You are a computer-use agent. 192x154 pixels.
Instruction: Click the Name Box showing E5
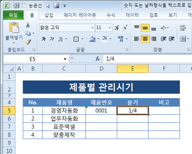(x=33, y=59)
